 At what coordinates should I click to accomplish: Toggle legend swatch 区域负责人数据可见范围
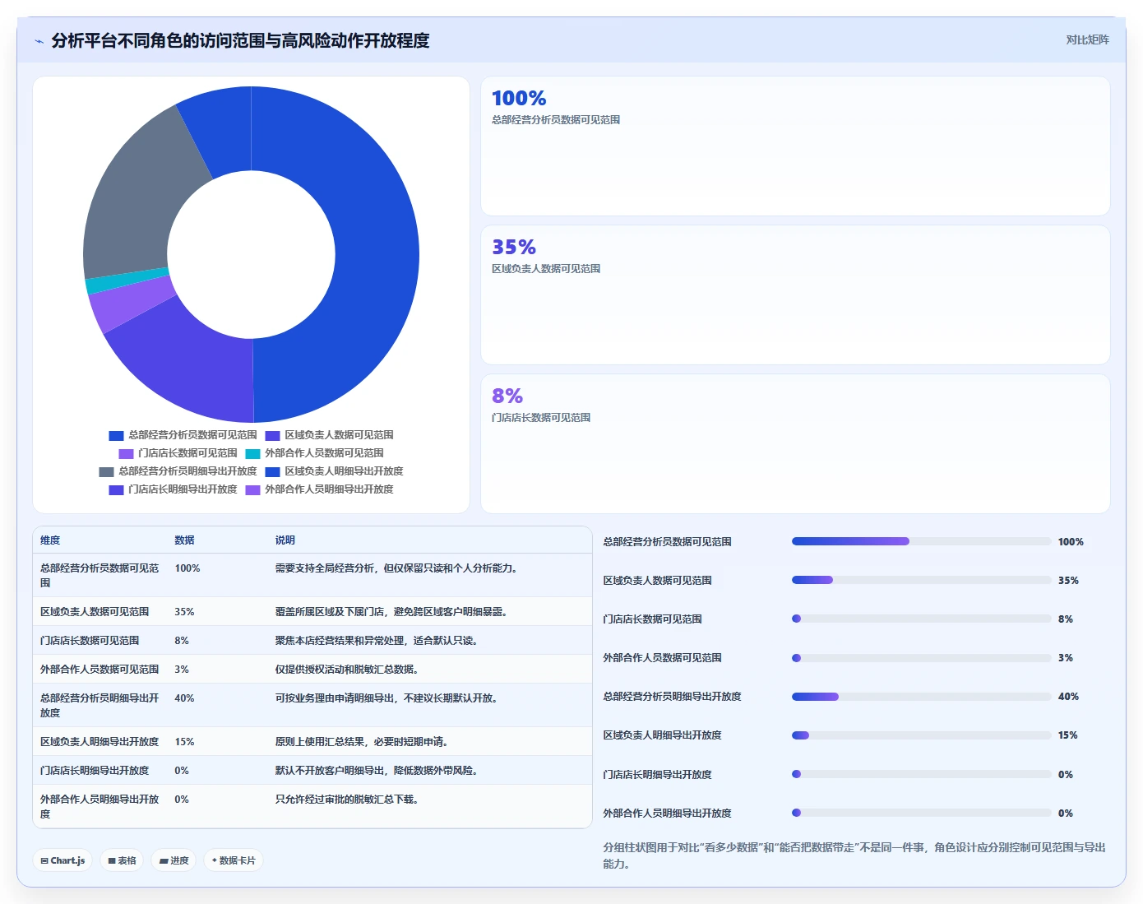[272, 435]
